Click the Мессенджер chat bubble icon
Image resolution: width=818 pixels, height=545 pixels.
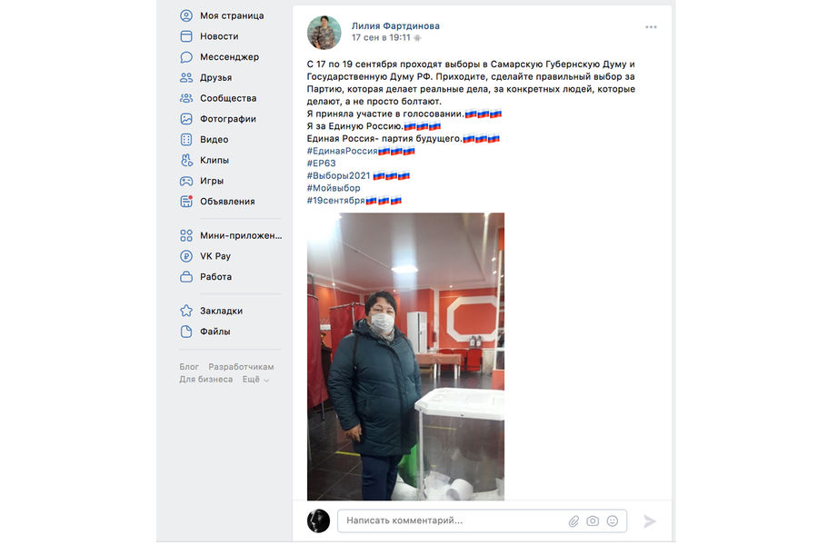point(186,57)
